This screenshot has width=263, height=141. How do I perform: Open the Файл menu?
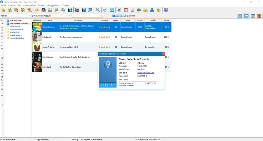click(x=3, y=5)
